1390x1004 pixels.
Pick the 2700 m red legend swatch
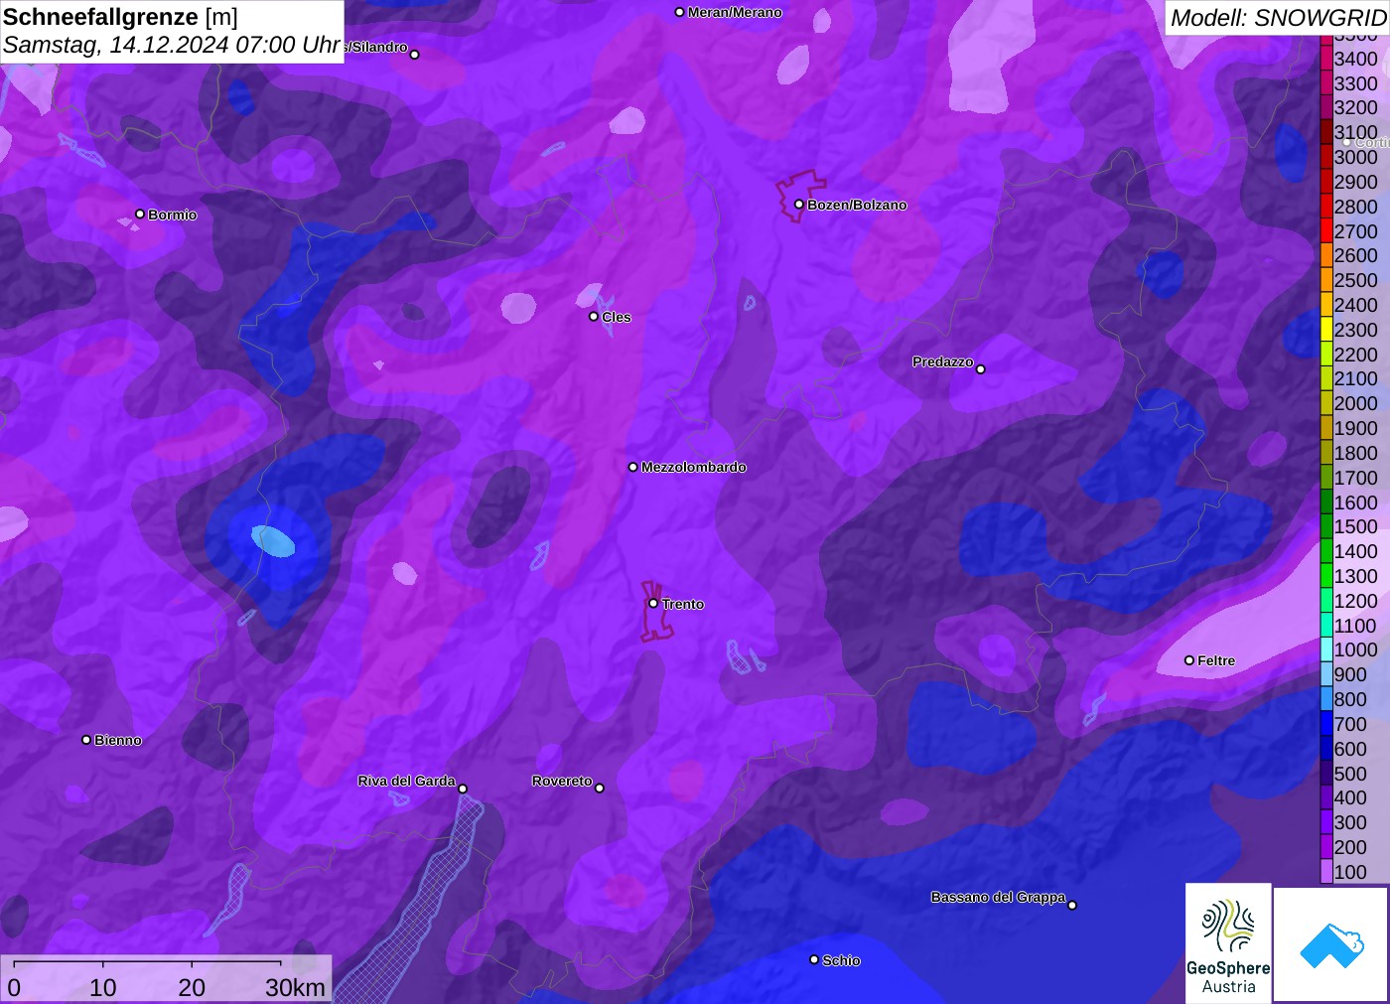[1325, 231]
